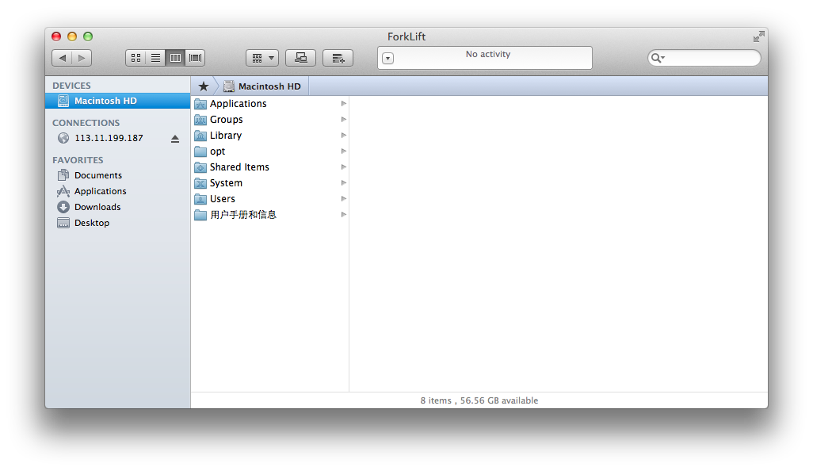Click the forward navigation arrow
Screen dimensions: 813x471
[x=82, y=58]
